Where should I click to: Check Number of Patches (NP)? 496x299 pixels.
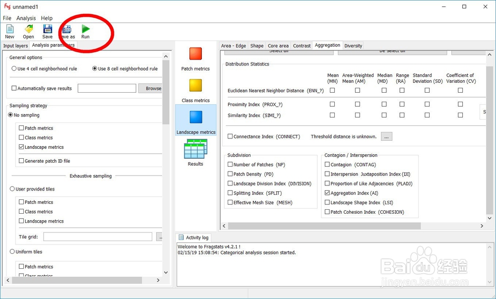click(x=230, y=164)
